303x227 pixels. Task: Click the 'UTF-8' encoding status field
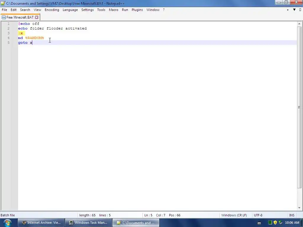point(258,215)
